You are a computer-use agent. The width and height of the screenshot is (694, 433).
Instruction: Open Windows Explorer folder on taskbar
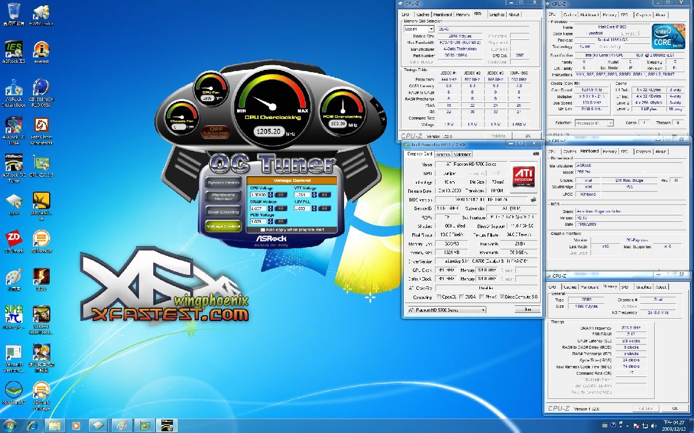pos(55,425)
